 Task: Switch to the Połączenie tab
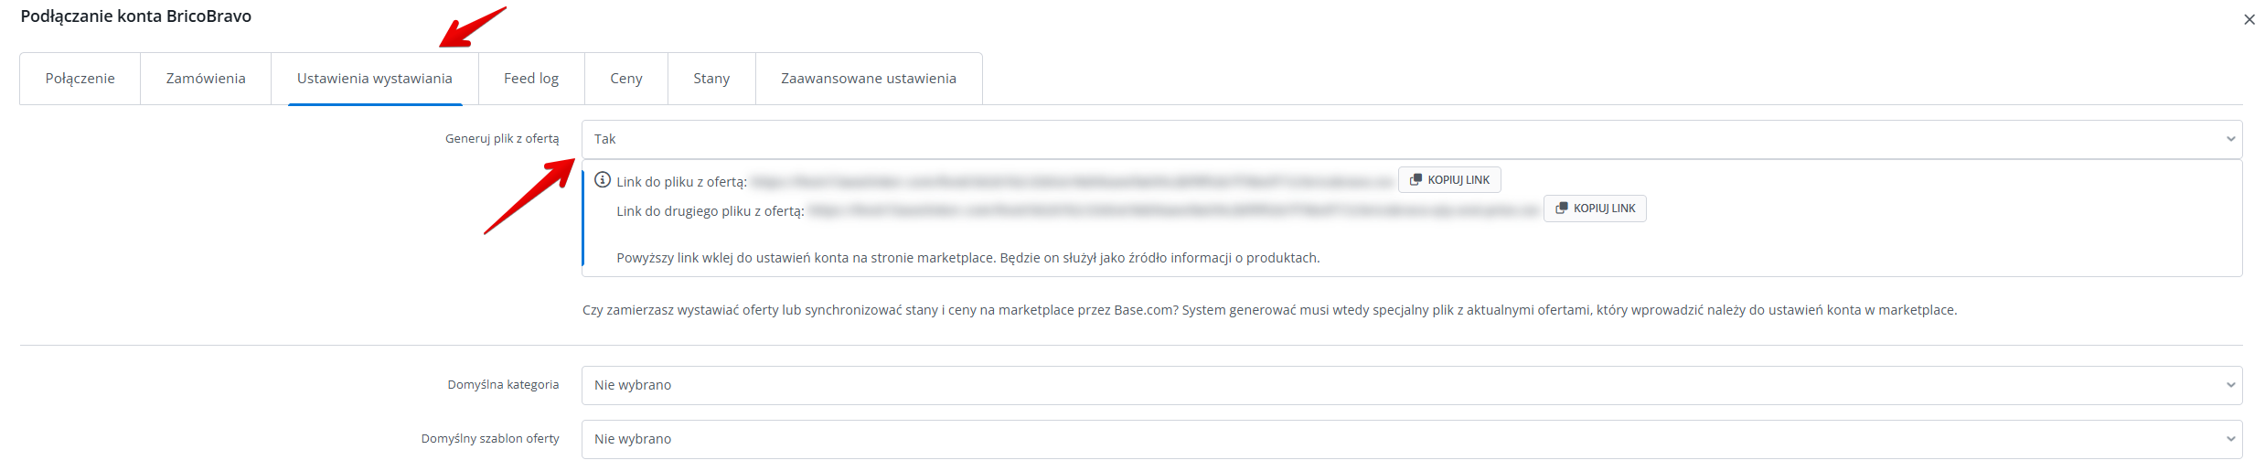pyautogui.click(x=80, y=79)
